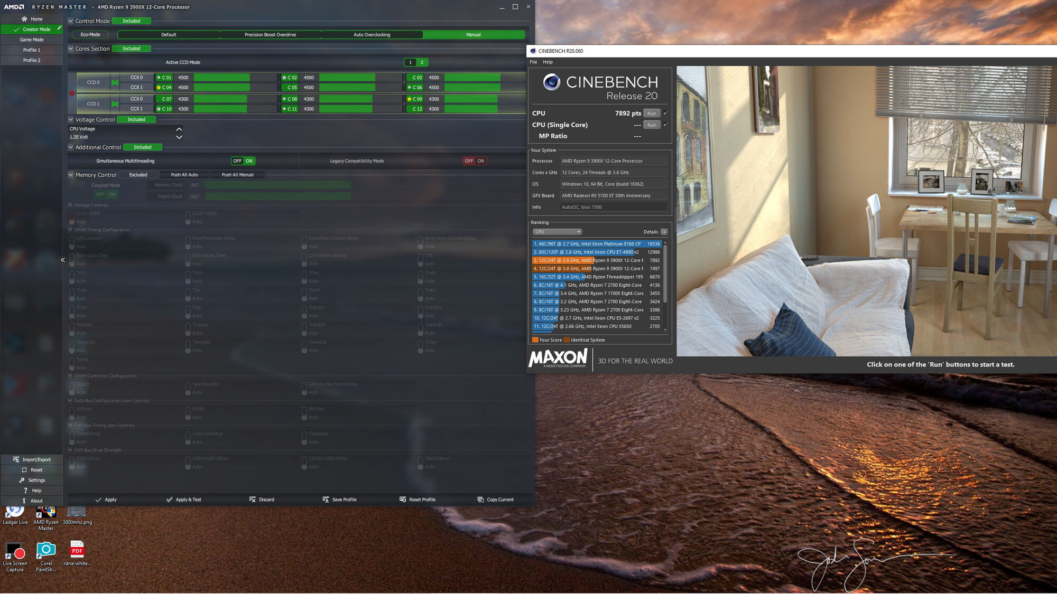The image size is (1057, 594).
Task: Collapse the Cores Section chevron
Action: tap(71, 49)
